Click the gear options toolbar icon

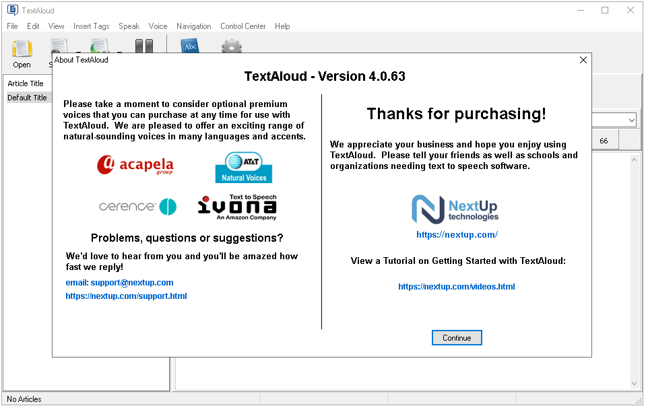point(232,46)
